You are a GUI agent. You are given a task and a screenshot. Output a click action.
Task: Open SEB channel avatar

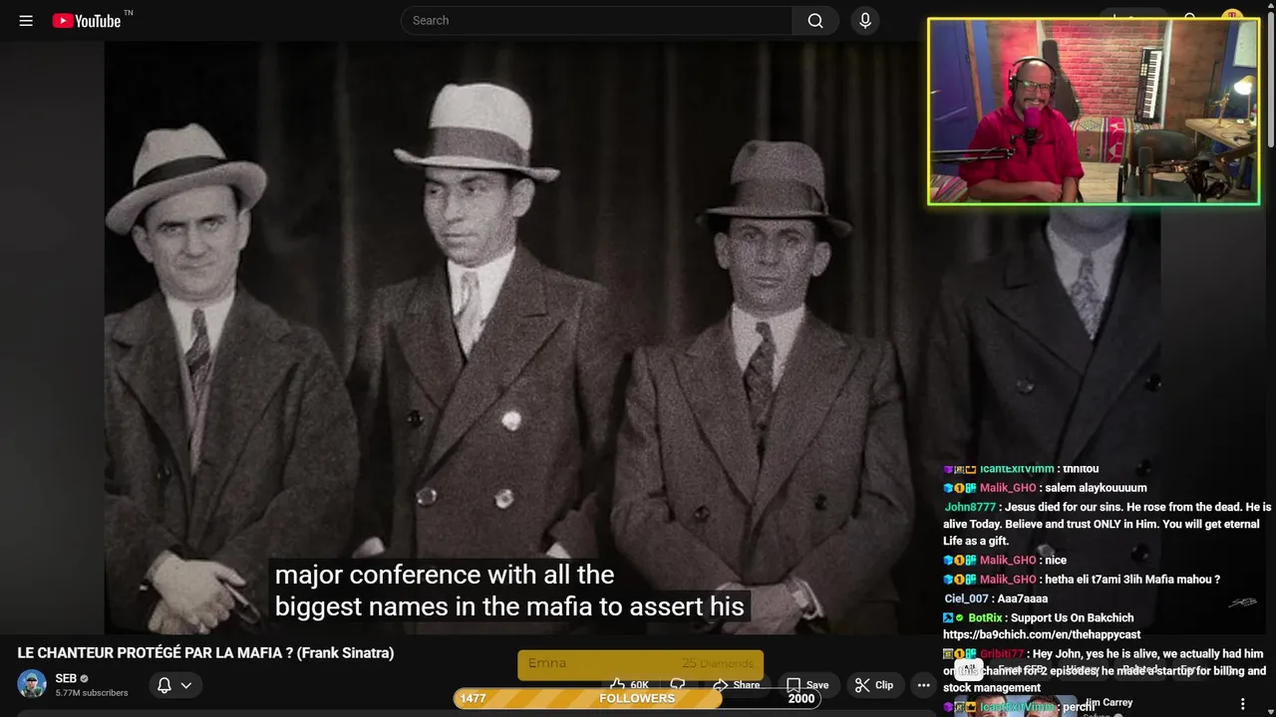pos(32,684)
